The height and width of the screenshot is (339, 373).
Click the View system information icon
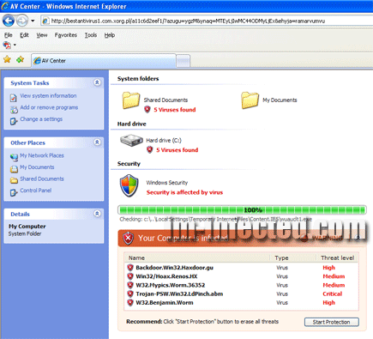point(14,98)
